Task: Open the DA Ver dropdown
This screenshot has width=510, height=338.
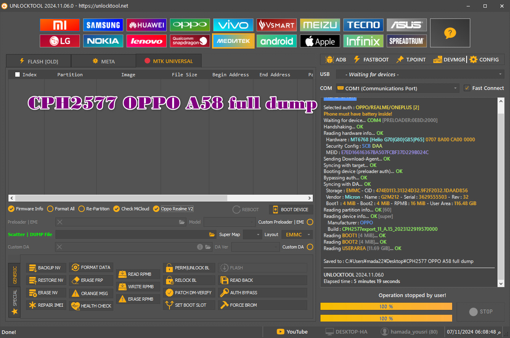Action: pos(255,247)
